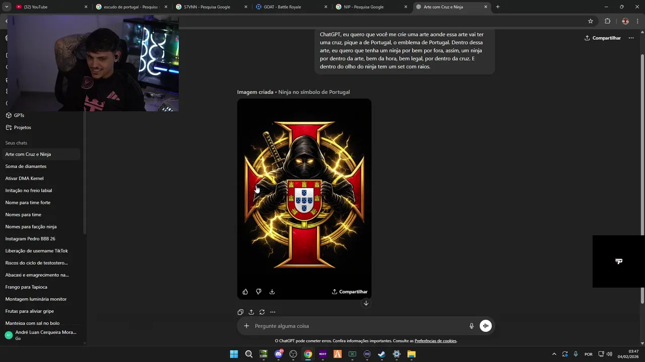This screenshot has width=645, height=362.
Task: Close the GOAT - Battle Royale tab
Action: (326, 7)
